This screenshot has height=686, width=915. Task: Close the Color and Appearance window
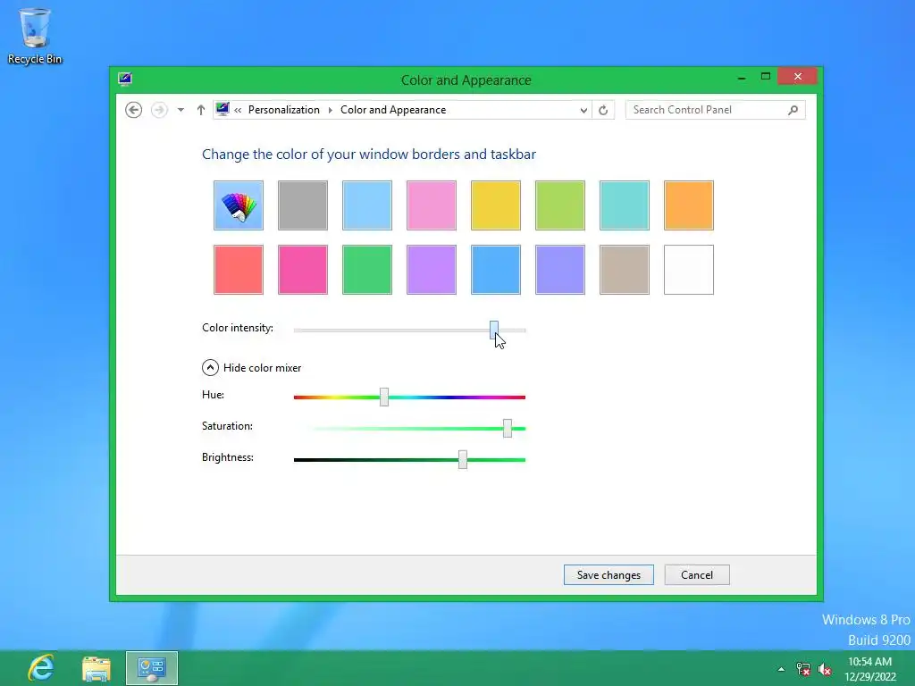point(798,77)
